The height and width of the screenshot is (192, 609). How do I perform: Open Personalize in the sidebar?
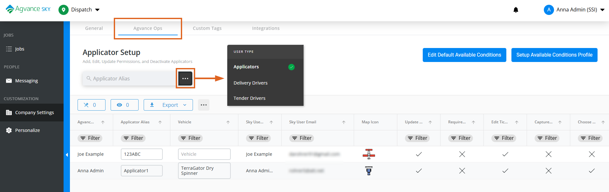coord(32,130)
